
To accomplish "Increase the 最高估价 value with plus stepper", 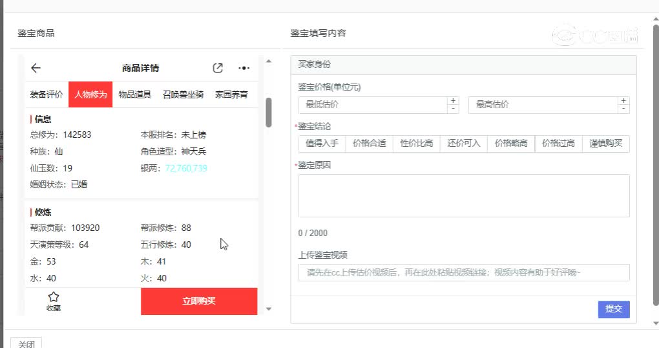I will pos(623,101).
